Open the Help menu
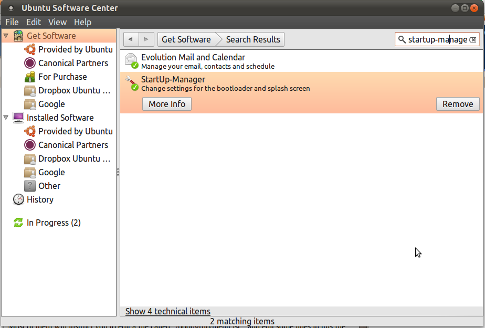Image resolution: width=485 pixels, height=328 pixels. (x=82, y=22)
